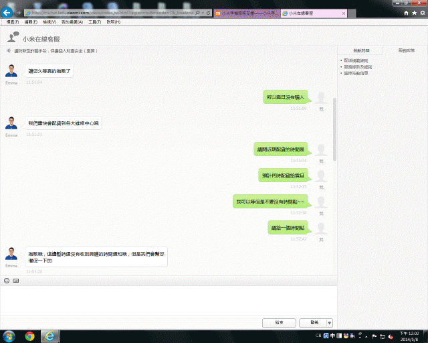
Task: Click the 結束 end chat button
Action: 279,322
